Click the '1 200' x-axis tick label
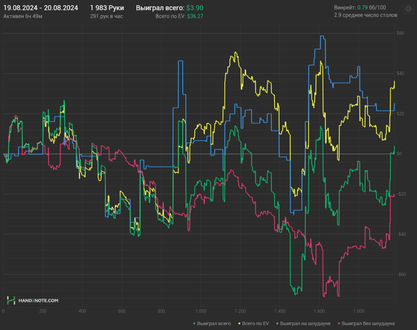The height and width of the screenshot is (330, 417). coord(240,311)
